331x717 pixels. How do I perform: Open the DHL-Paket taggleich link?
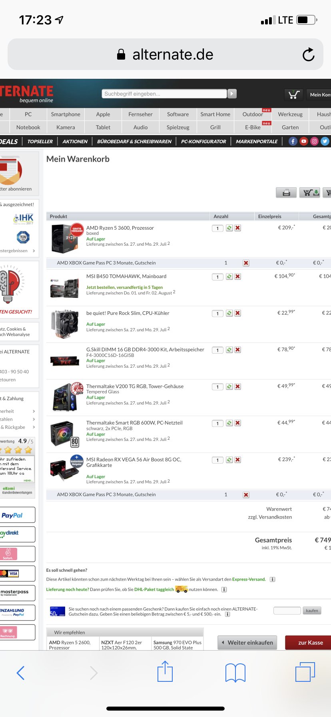(x=154, y=589)
